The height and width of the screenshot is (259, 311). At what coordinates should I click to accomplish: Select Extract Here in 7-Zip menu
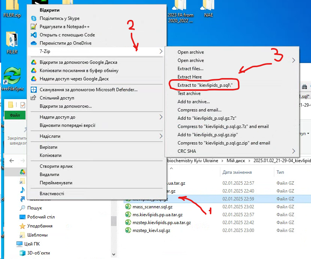click(x=189, y=77)
